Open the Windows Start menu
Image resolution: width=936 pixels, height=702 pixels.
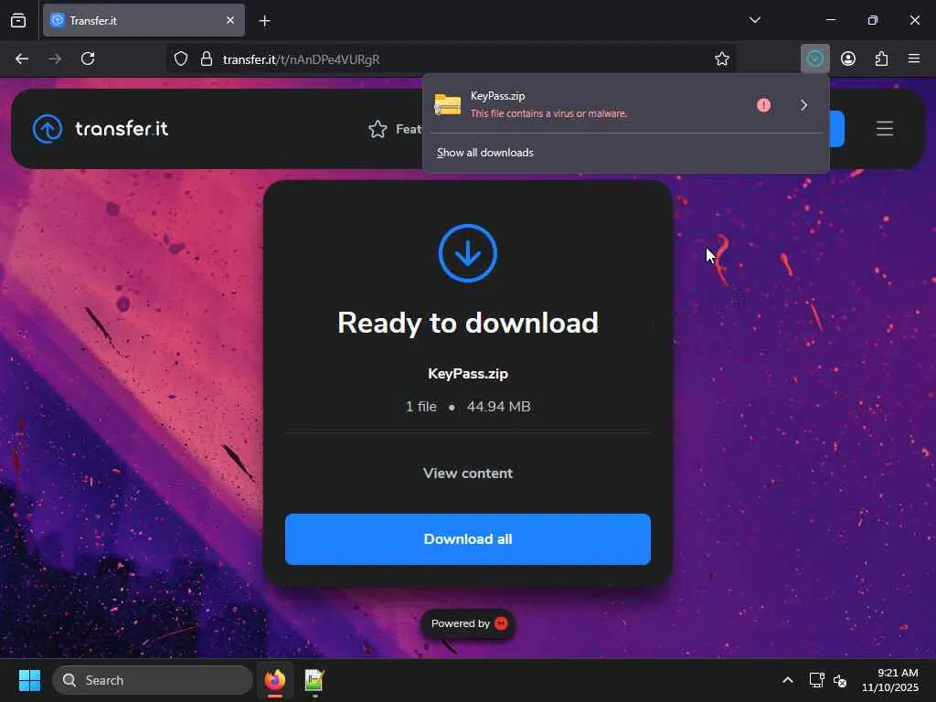coord(30,680)
